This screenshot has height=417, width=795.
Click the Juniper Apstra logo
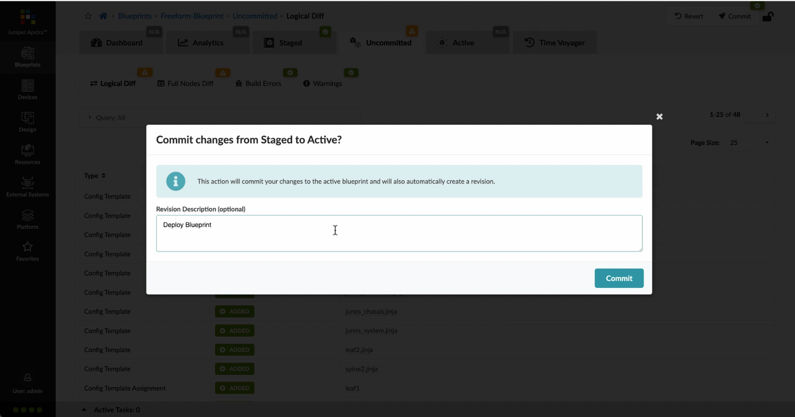pyautogui.click(x=27, y=22)
